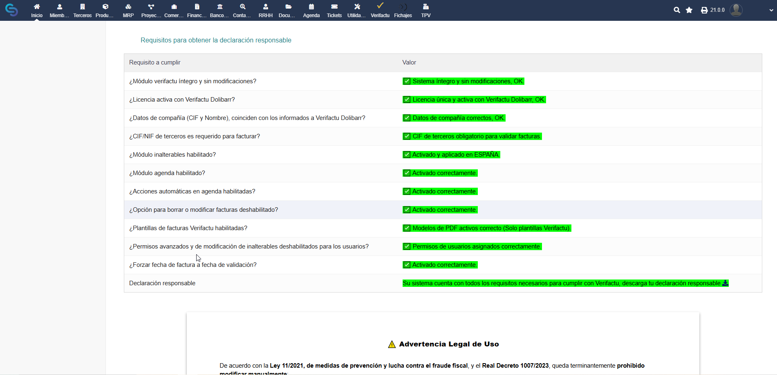Screen dimensions: 777x375
Task: Click checkmark beside 'Licencia única y activa'
Action: (x=407, y=100)
